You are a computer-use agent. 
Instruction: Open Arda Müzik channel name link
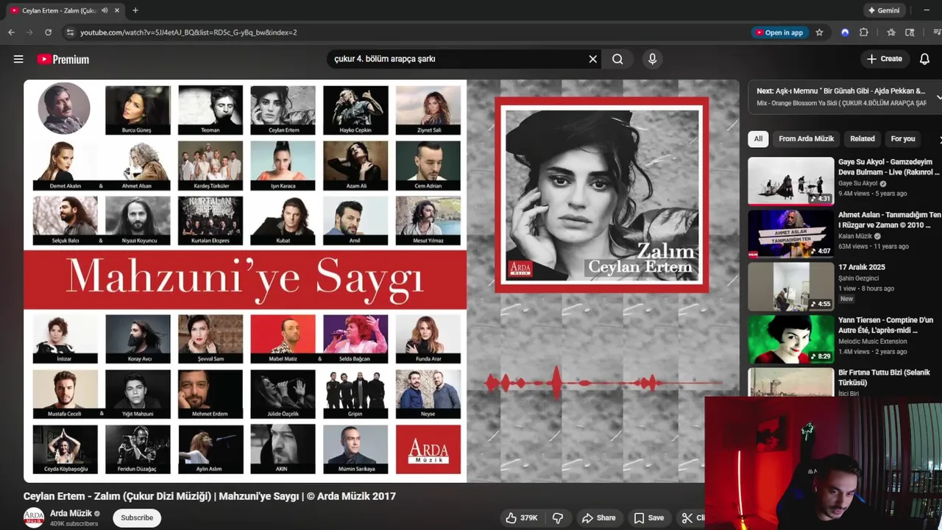(x=71, y=513)
